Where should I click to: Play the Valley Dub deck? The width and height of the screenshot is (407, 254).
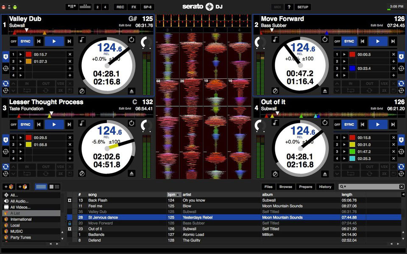pos(54,41)
